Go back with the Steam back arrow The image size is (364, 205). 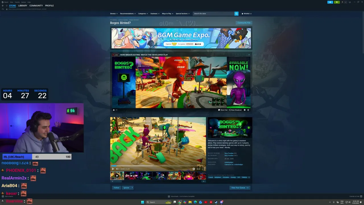[x=3, y=6]
